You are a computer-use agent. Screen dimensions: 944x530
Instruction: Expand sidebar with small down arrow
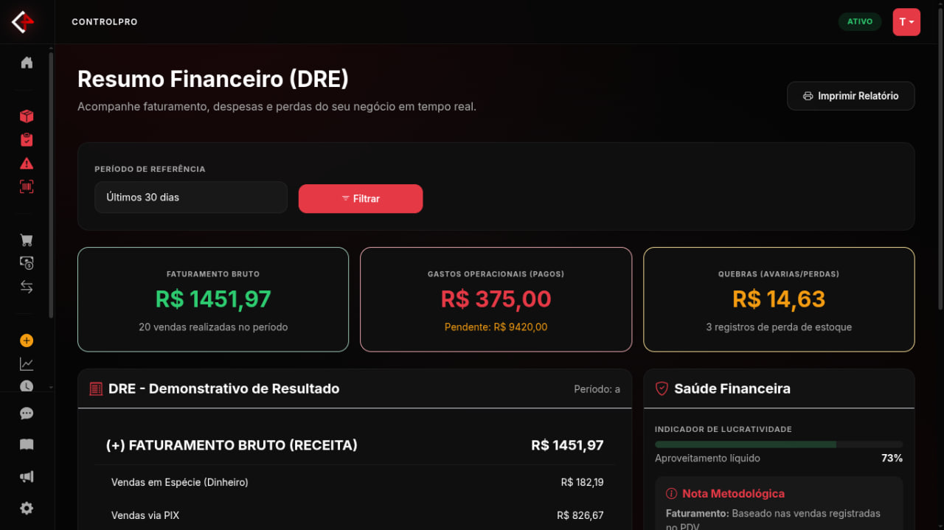[51, 386]
